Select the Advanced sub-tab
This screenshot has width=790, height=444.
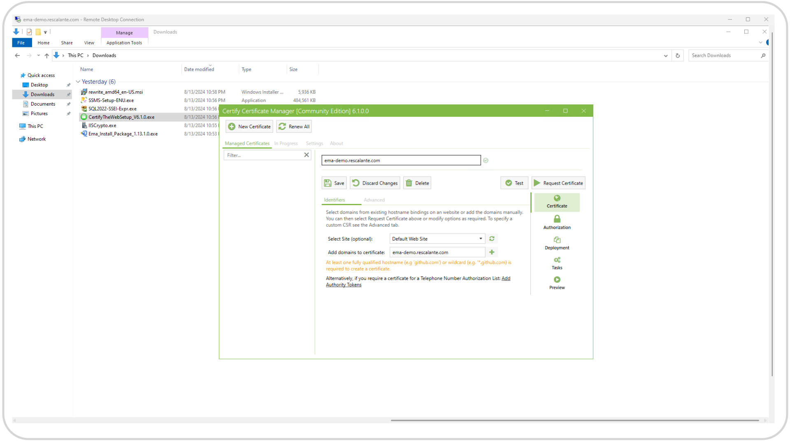tap(374, 200)
